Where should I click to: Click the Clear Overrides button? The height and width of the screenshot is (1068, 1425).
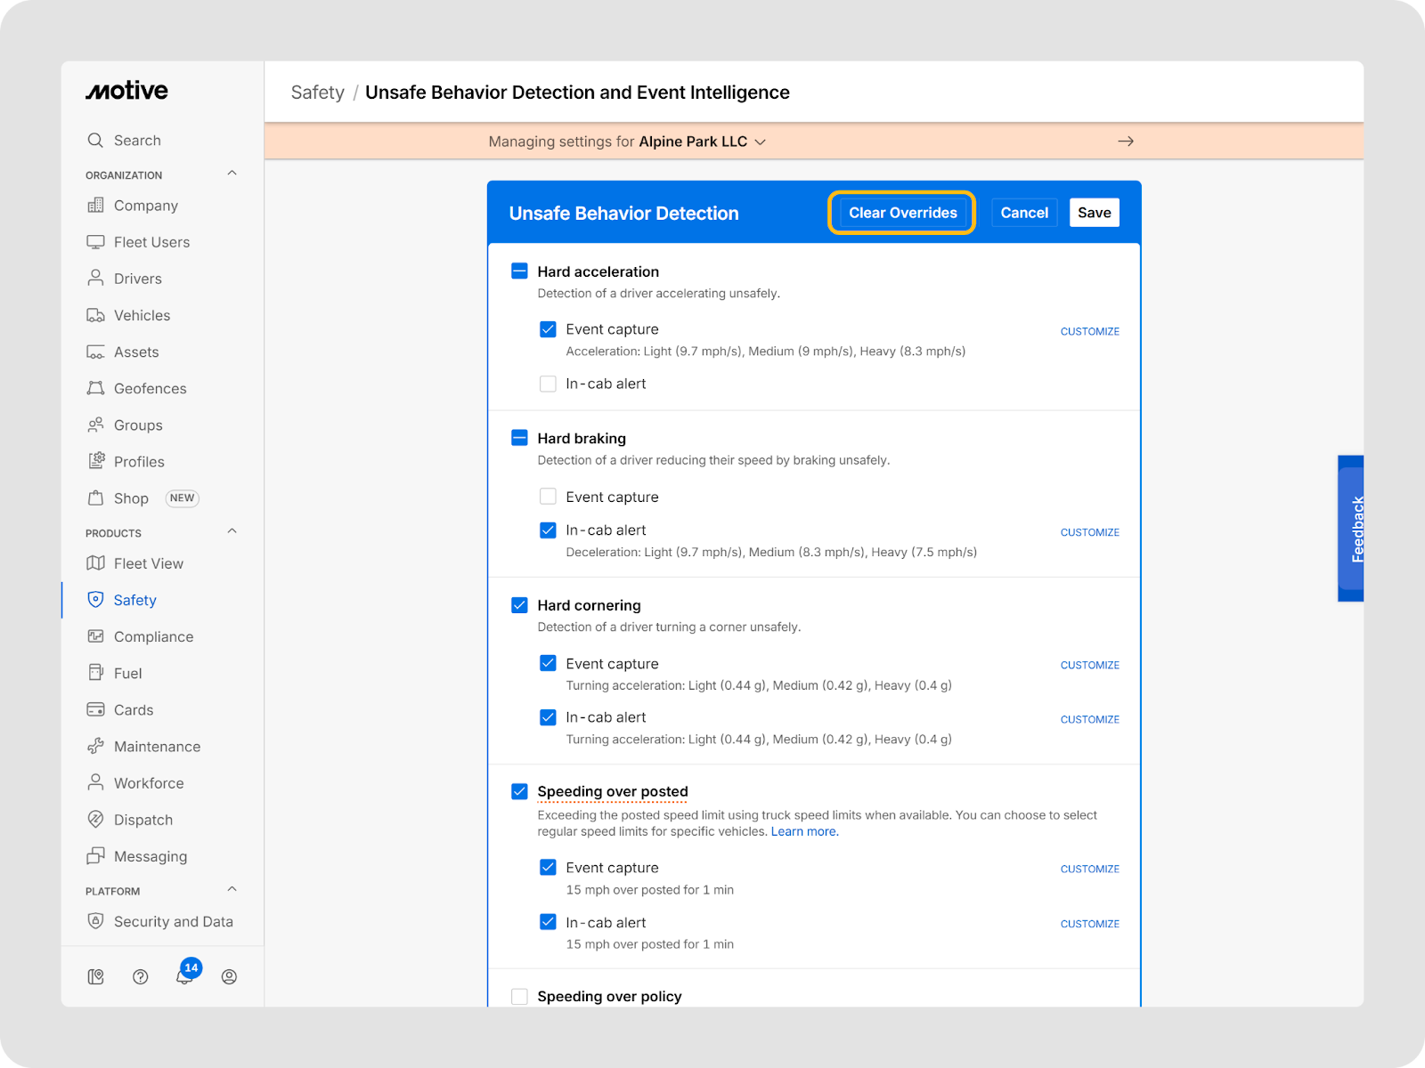click(x=902, y=213)
